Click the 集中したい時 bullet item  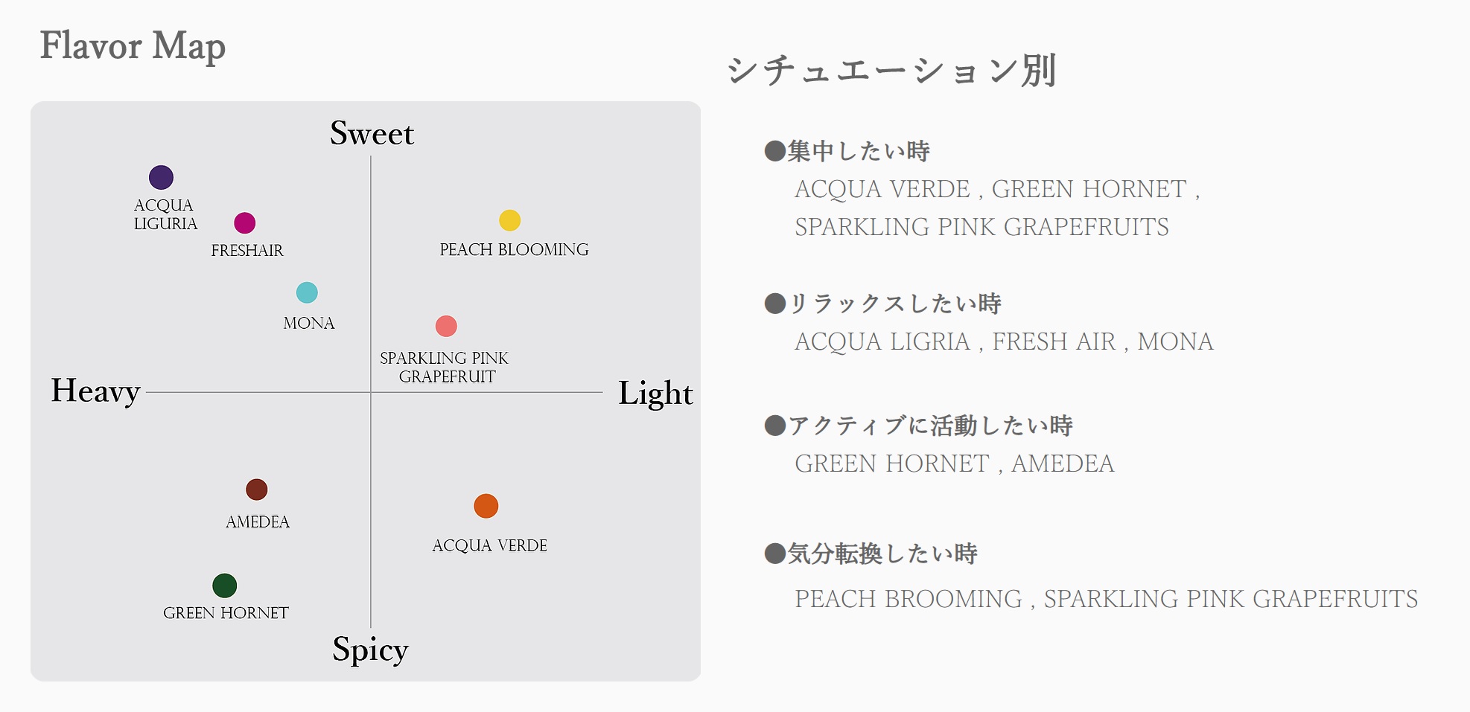click(x=847, y=151)
